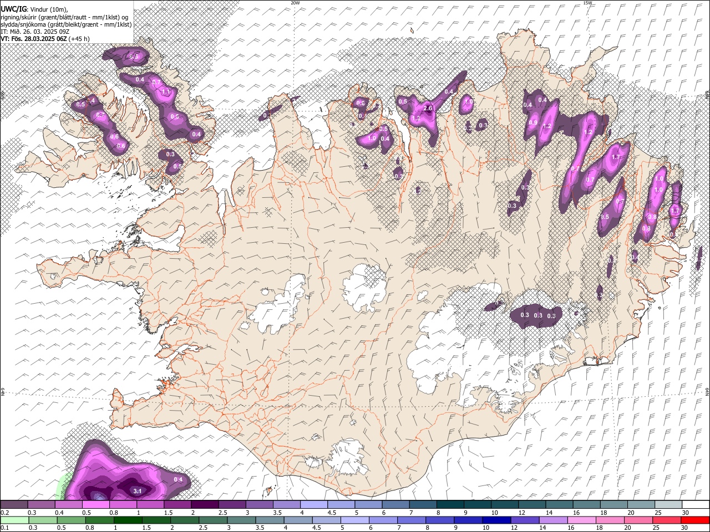Click the '(+45 h)' forecast offset text

tap(80, 39)
